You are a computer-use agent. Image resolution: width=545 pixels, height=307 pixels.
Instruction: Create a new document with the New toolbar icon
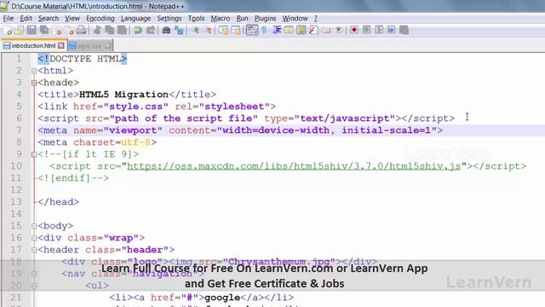pyautogui.click(x=7, y=31)
